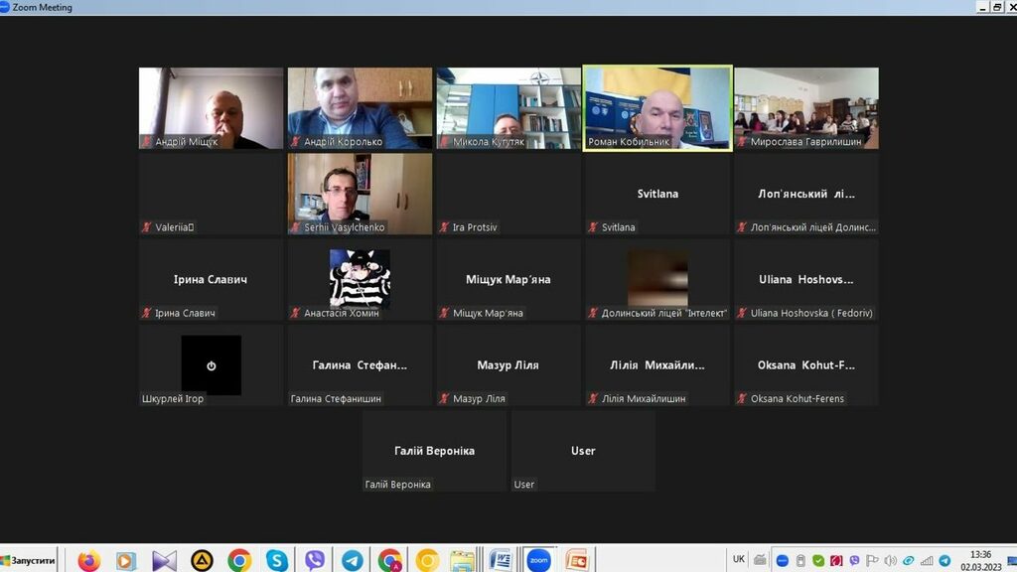This screenshot has width=1017, height=572.
Task: Launch Skype from the taskbar
Action: point(276,560)
